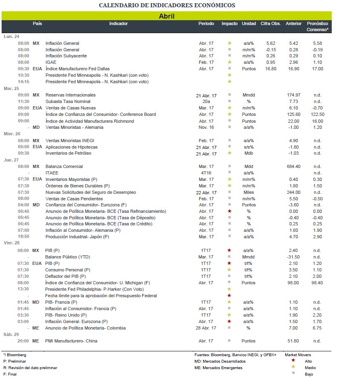Click the yellow star beside Inventarios de Petróleo
The width and height of the screenshot is (337, 378).
pyautogui.click(x=230, y=153)
